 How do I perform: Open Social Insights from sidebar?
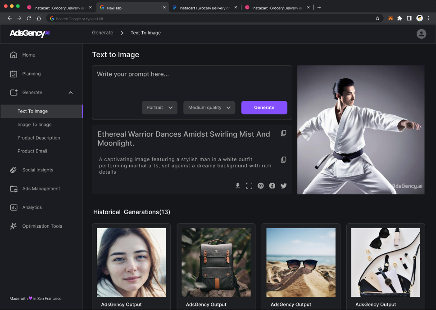[x=38, y=170]
